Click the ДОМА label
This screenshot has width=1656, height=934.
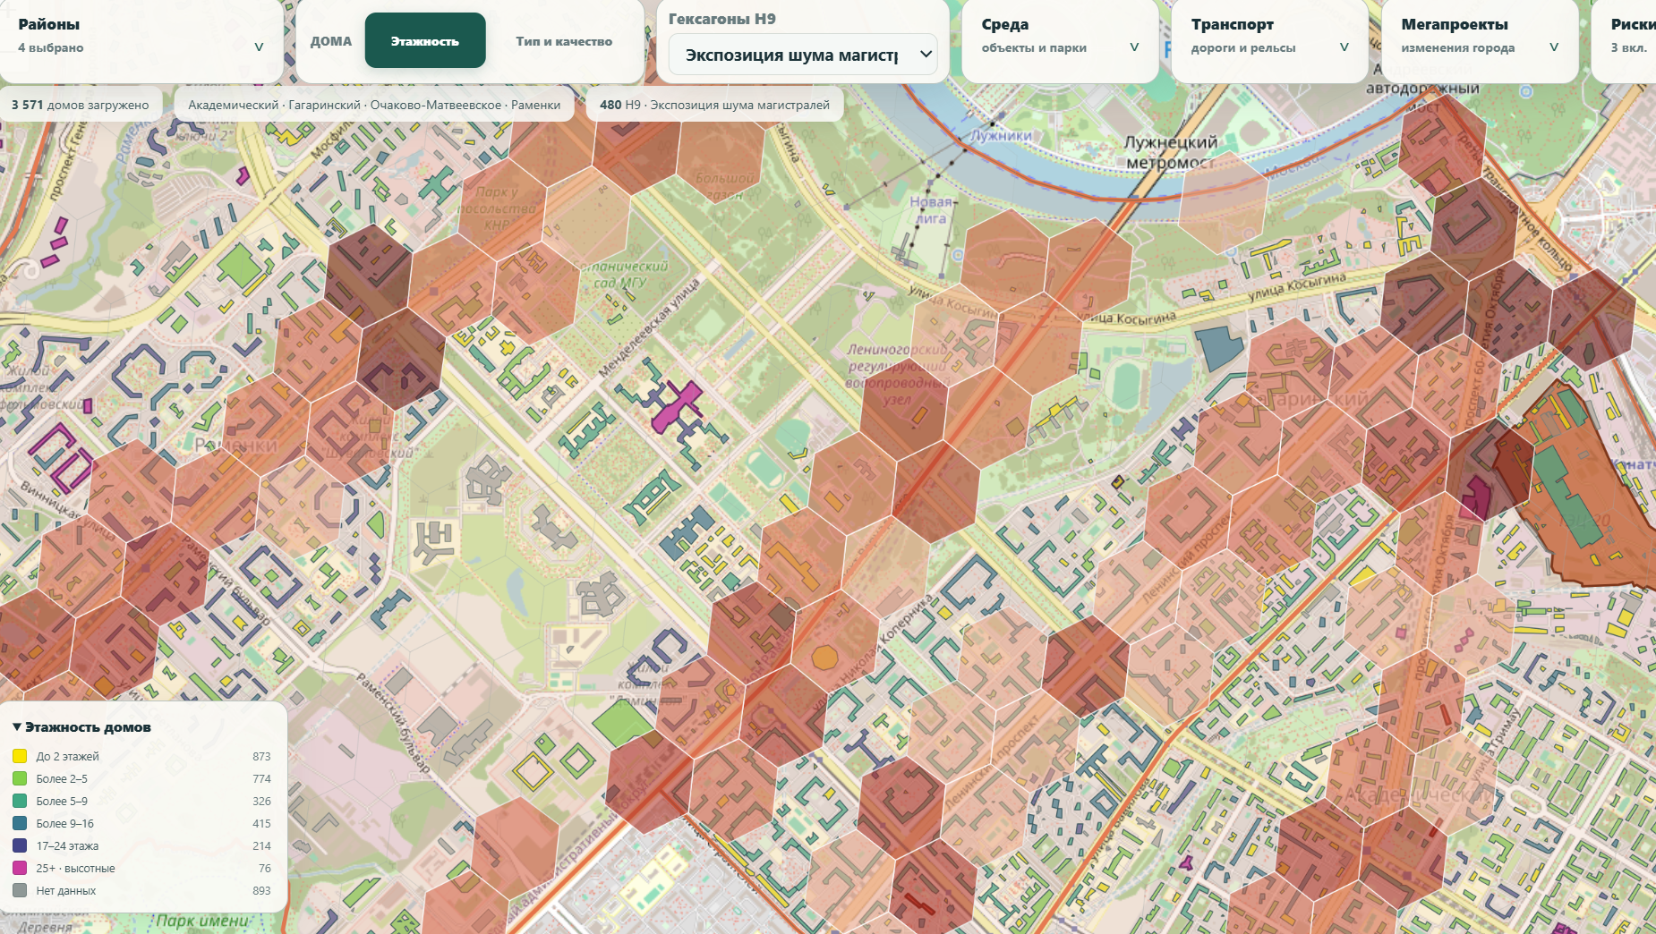[x=331, y=41]
